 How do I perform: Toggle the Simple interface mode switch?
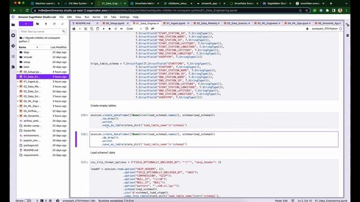[x=28, y=201]
